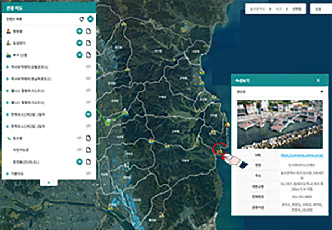Collapse layer panel with bottom arrow tab
Image resolution: width=332 pixels, height=230 pixels.
49,182
